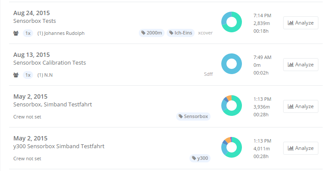Select the Ich-Eins tag

pyautogui.click(x=180, y=33)
